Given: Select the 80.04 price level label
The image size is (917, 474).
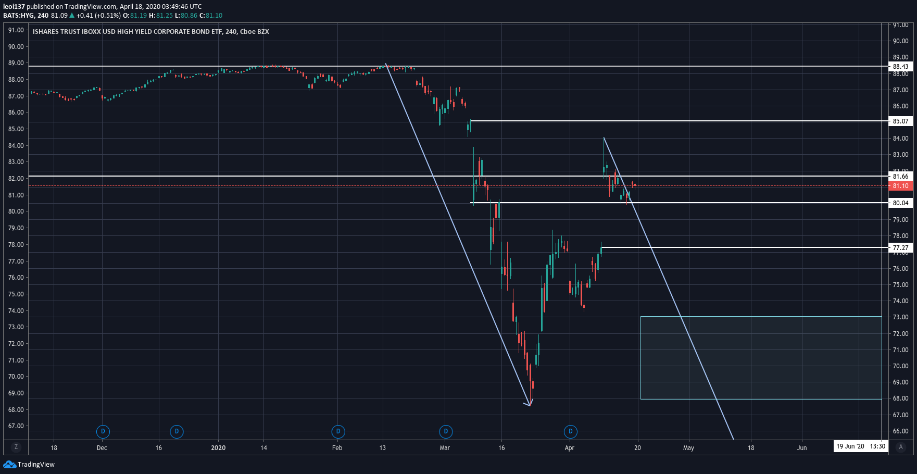Looking at the screenshot, I should (900, 203).
